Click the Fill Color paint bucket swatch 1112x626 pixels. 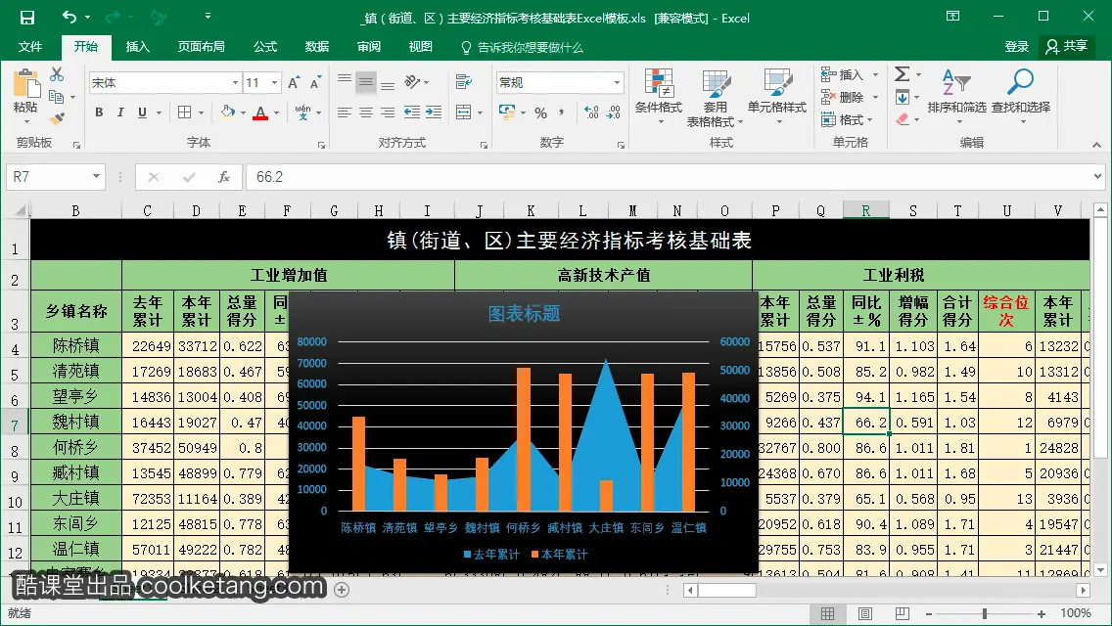pos(228,112)
